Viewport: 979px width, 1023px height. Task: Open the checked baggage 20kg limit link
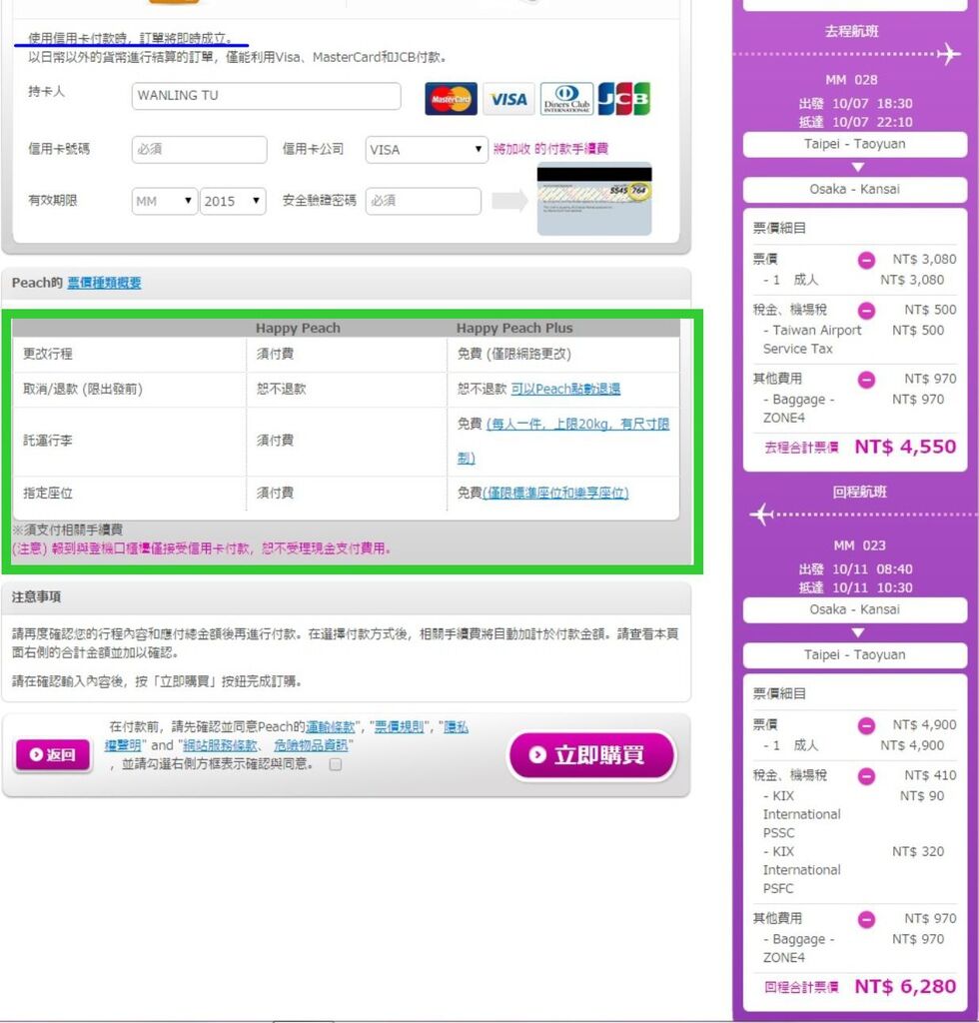click(x=563, y=441)
